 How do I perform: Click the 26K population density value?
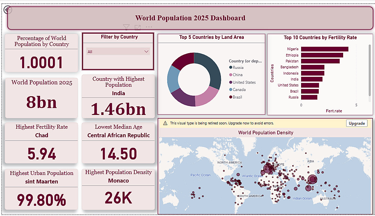(x=118, y=198)
